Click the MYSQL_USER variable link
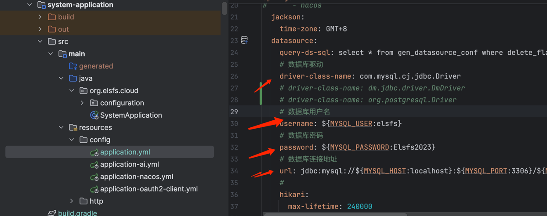Viewport: 547px width, 216px height. coord(351,124)
